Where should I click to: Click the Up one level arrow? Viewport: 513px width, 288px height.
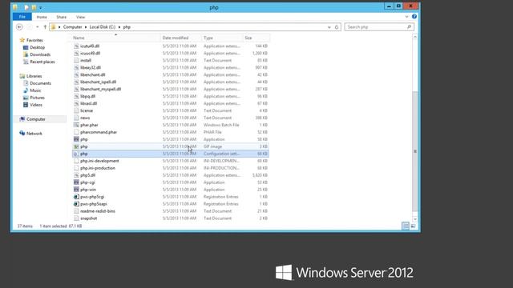click(45, 27)
